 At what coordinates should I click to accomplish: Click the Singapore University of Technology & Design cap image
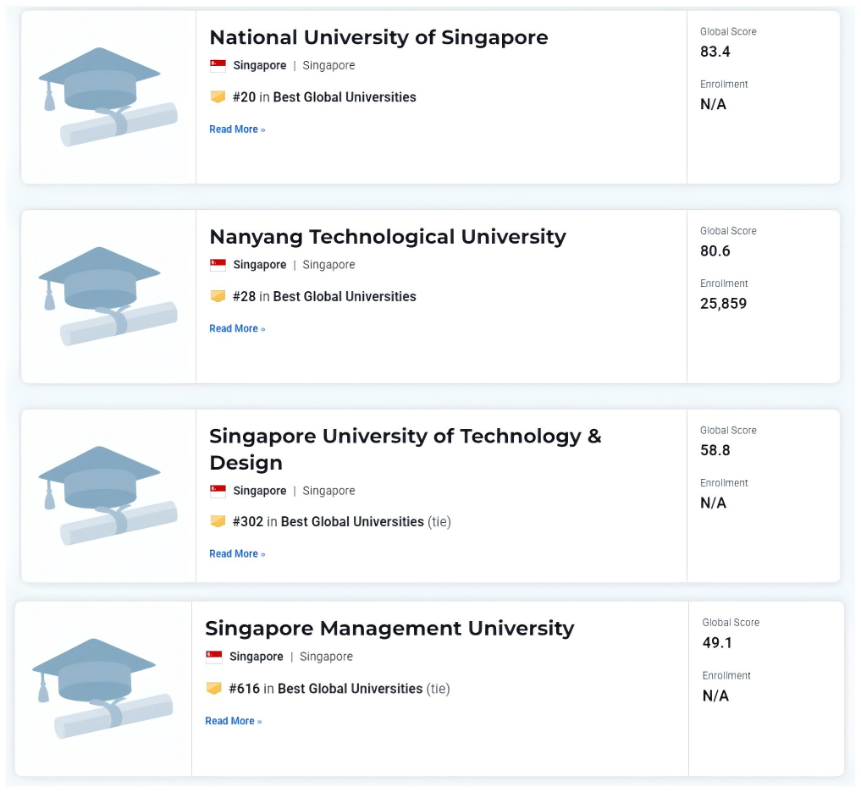108,495
